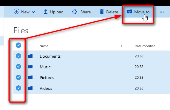
Task: Uncheck the Videos folder checkbox
Action: [18, 88]
